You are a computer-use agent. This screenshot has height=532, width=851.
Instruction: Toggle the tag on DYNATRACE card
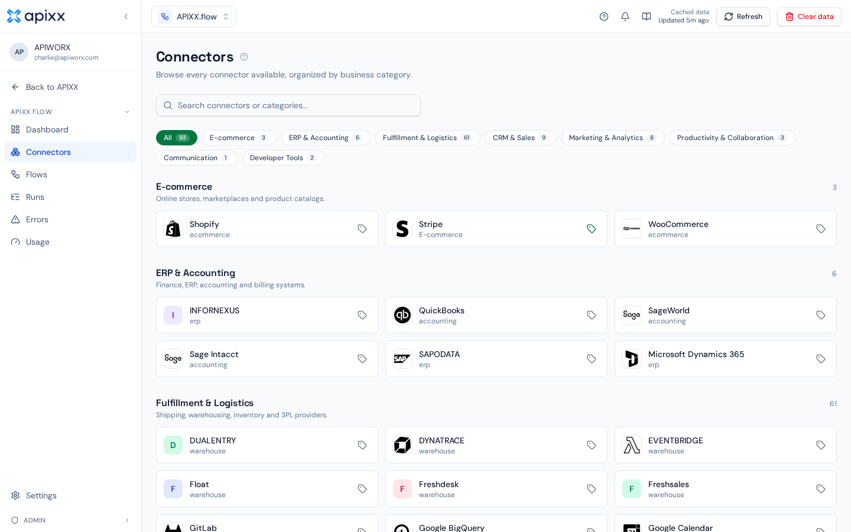(592, 445)
